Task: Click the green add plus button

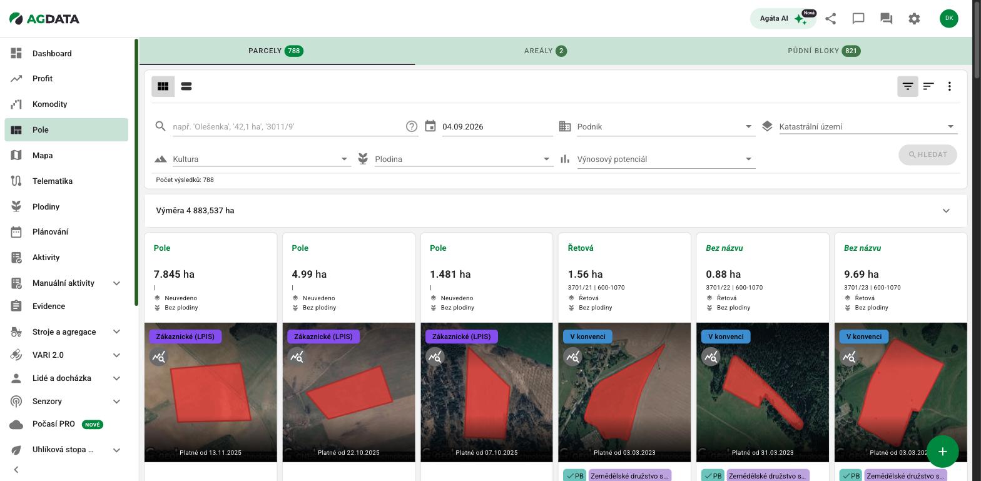Action: pos(943,452)
